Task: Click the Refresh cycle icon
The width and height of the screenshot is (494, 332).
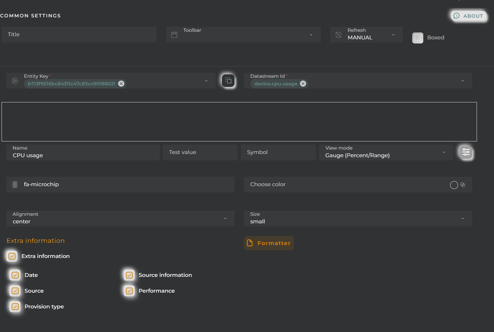Action: pyautogui.click(x=338, y=35)
